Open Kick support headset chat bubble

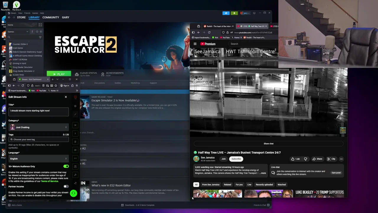pyautogui.click(x=73, y=193)
